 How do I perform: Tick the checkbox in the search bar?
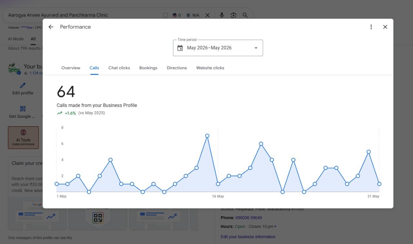tap(166, 15)
